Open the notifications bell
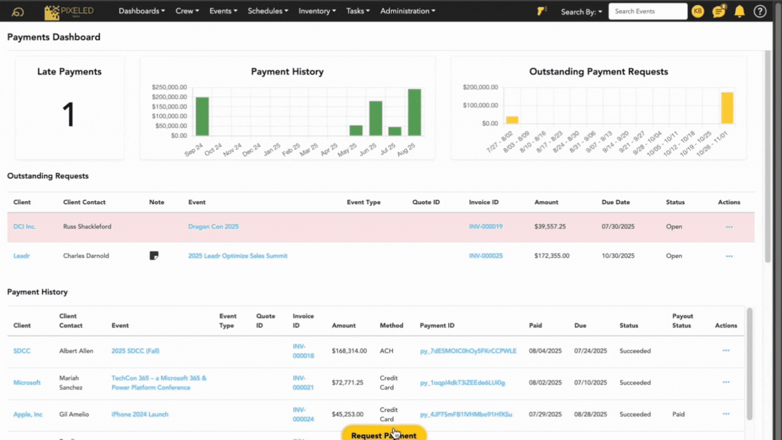The image size is (782, 440). [x=739, y=11]
